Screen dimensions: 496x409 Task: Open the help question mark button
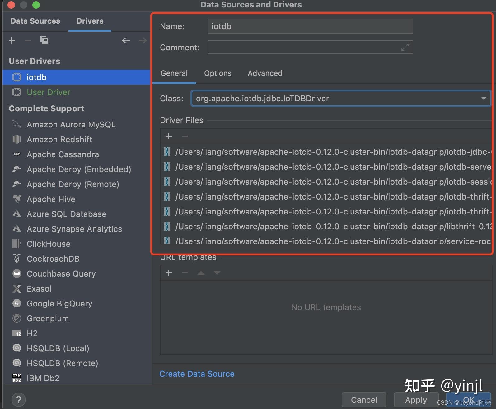pyautogui.click(x=19, y=400)
